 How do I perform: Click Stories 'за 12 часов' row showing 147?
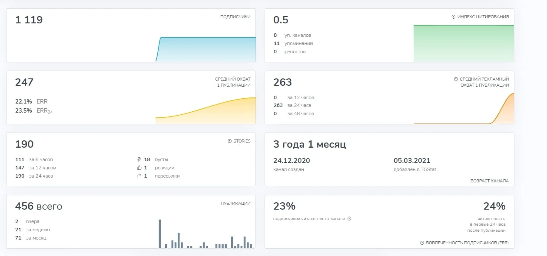click(36, 168)
